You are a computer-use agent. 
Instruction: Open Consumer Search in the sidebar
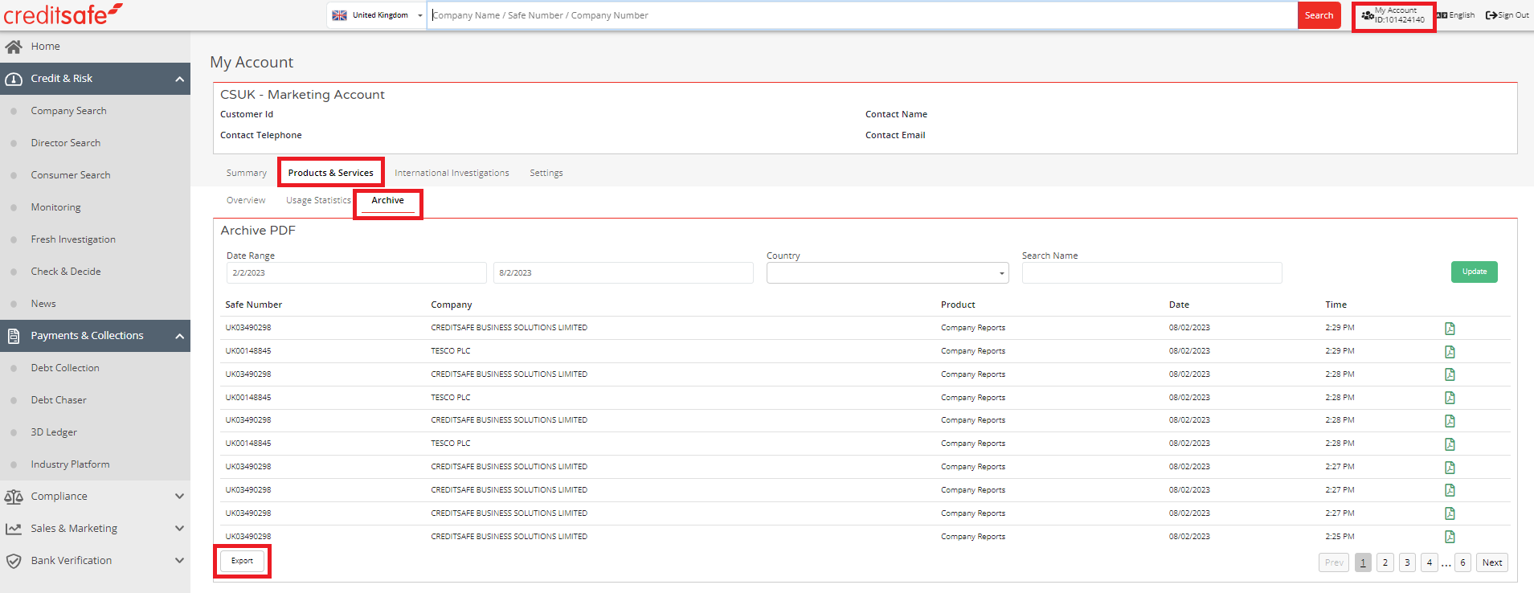(71, 175)
